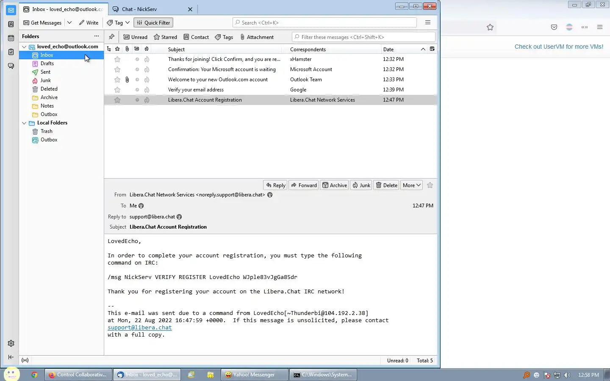Open the Tasks space

pos(11,52)
